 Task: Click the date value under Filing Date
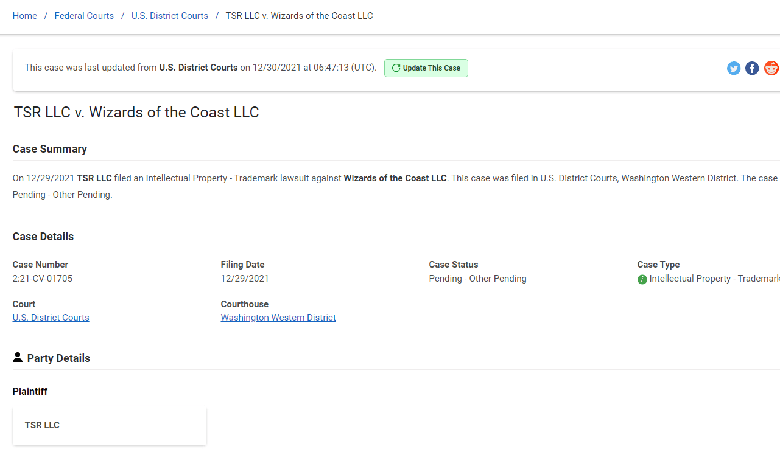point(245,279)
